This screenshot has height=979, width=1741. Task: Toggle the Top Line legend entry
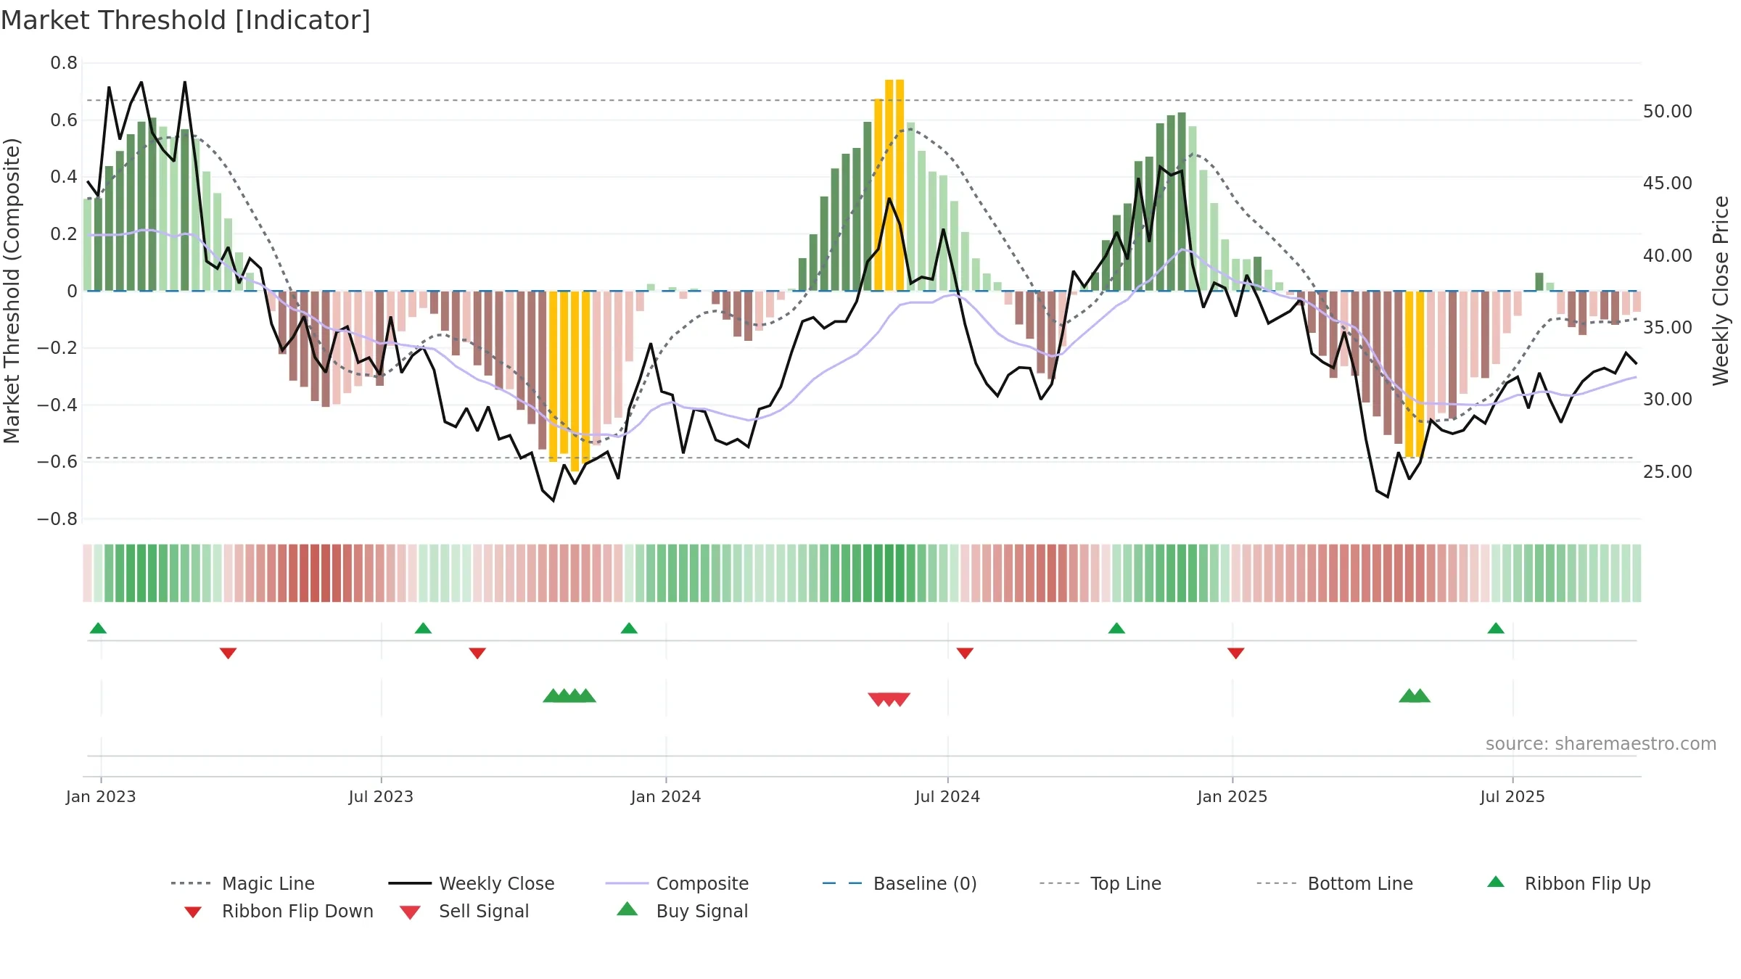coord(1100,883)
